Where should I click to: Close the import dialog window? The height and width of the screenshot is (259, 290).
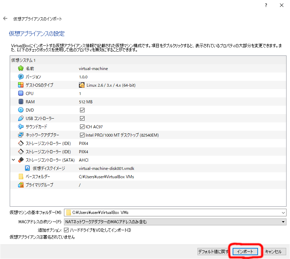click(x=282, y=5)
